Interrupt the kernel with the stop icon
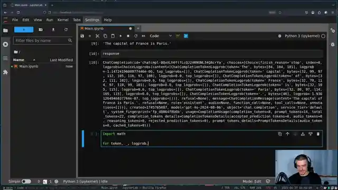Screen dimensions: 338x190 (128, 36)
